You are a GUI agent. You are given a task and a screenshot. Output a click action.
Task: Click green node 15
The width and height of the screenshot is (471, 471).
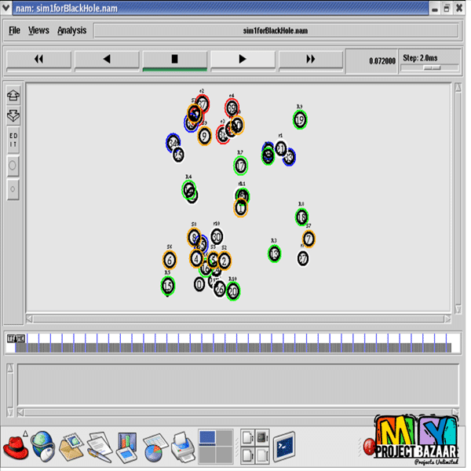[168, 286]
